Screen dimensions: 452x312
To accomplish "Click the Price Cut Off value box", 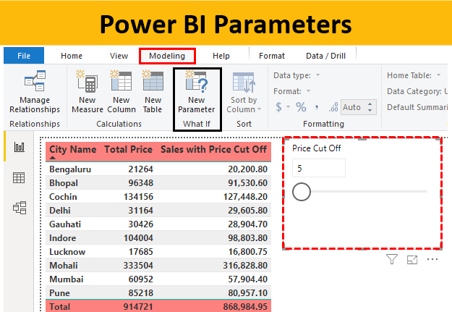I will (x=319, y=168).
